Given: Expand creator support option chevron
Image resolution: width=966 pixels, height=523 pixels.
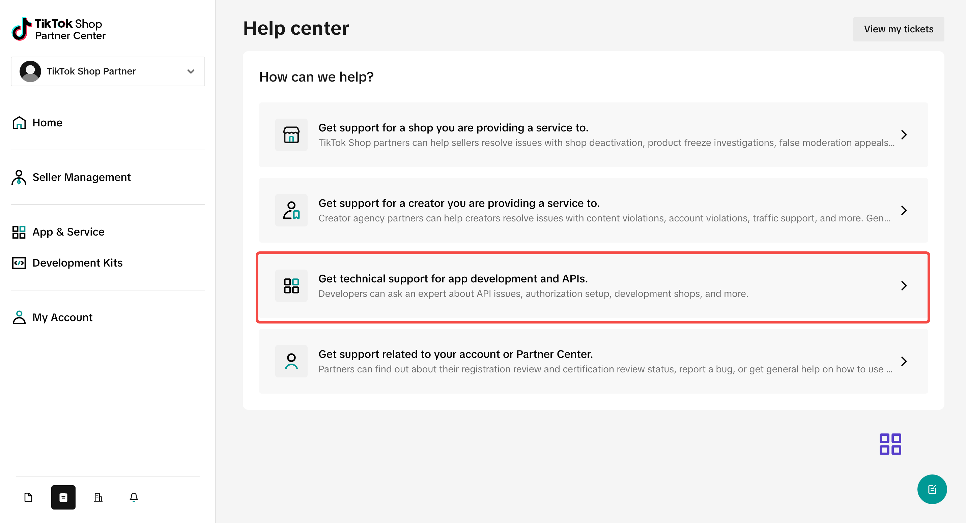Looking at the screenshot, I should (904, 210).
